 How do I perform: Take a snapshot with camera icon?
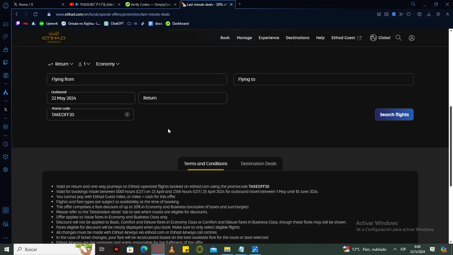tap(386, 14)
